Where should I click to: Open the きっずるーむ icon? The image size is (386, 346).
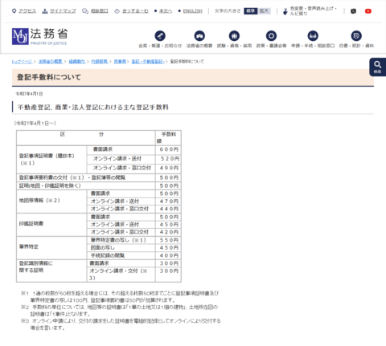point(117,11)
